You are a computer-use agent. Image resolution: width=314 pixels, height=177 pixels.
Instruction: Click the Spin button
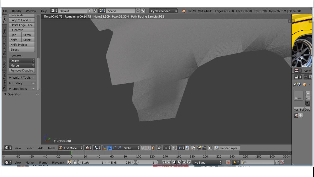point(15,35)
